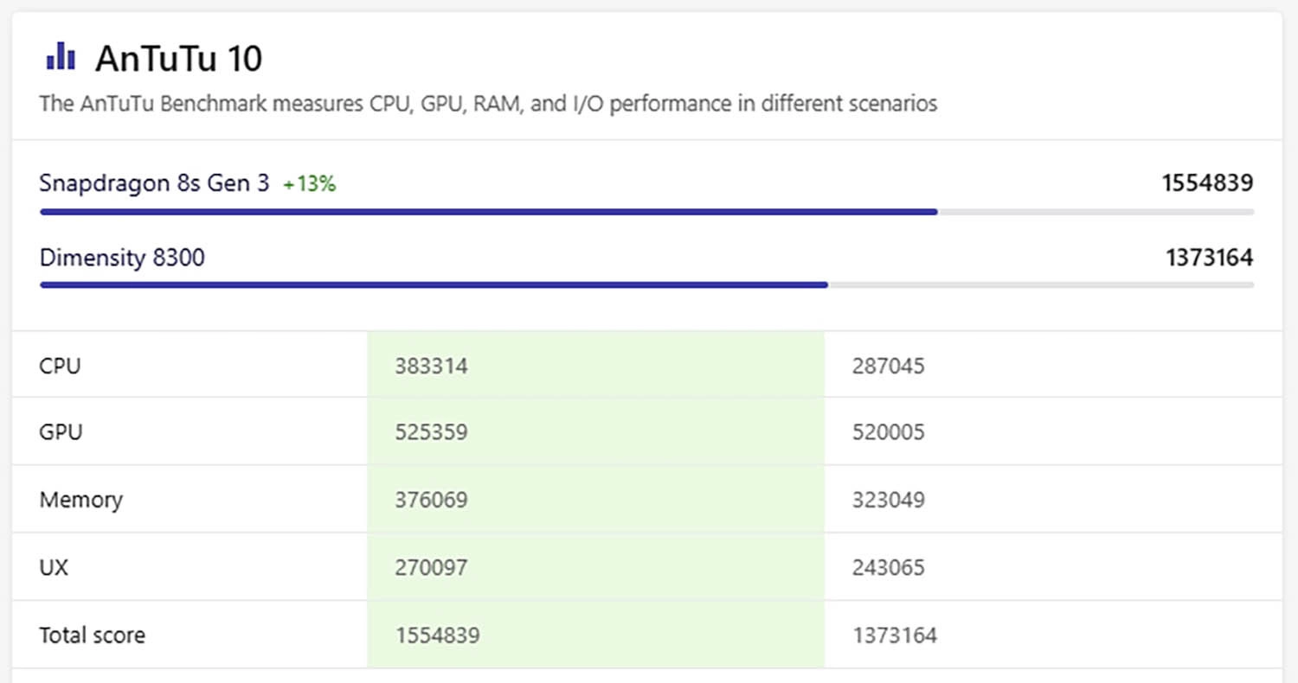Click the AnTuTu Benchmark description text
Image resolution: width=1298 pixels, height=683 pixels.
click(488, 104)
